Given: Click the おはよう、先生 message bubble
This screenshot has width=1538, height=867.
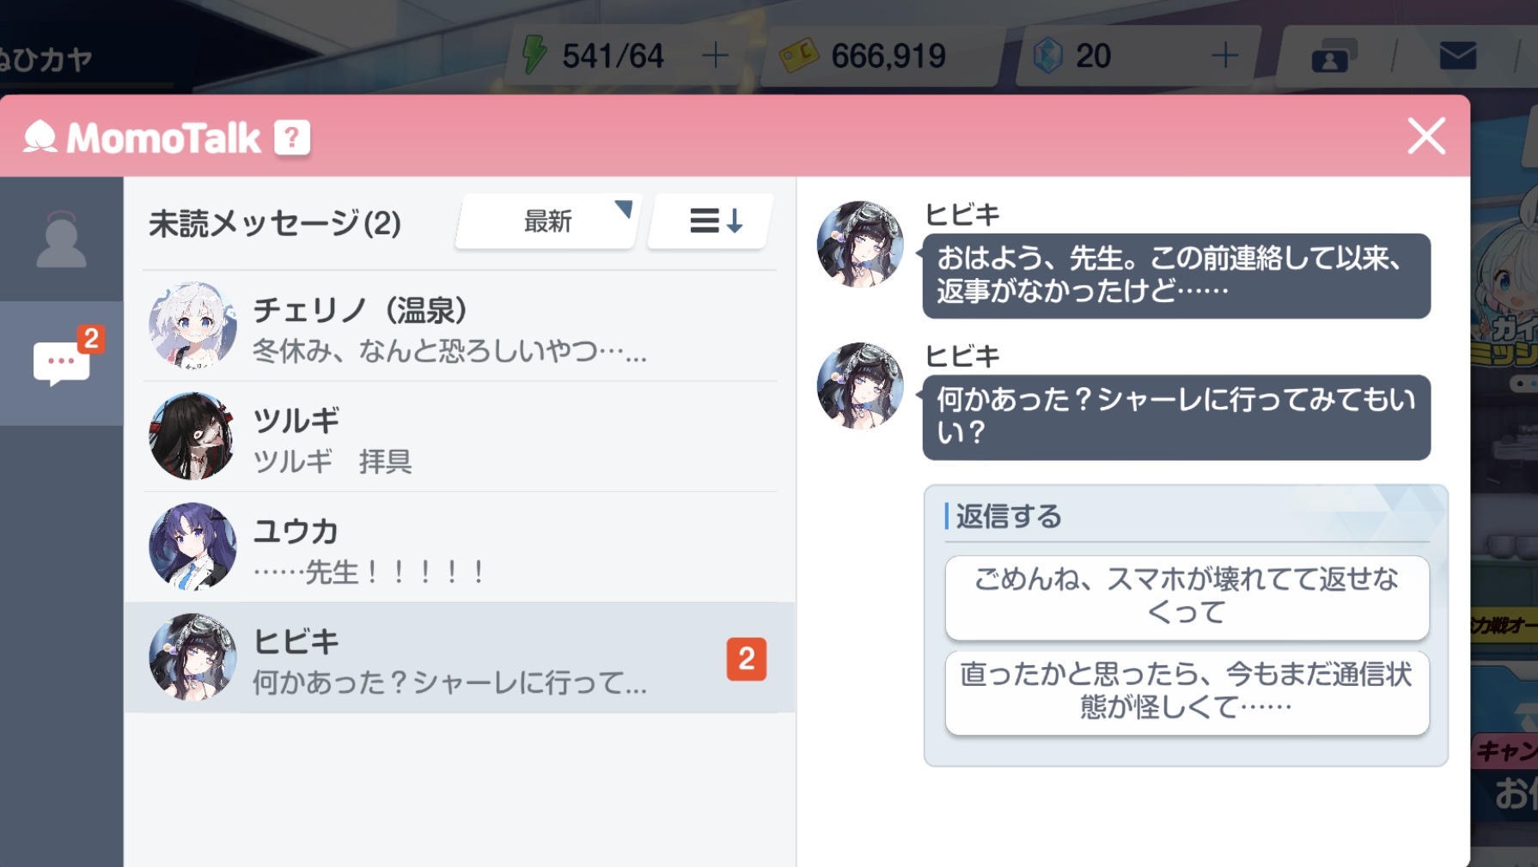Looking at the screenshot, I should pos(1176,276).
